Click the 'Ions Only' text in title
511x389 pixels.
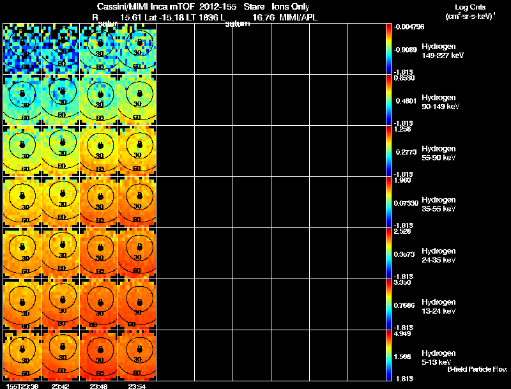click(x=291, y=6)
